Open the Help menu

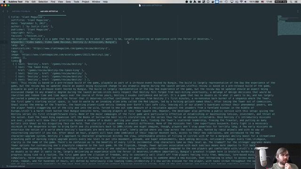pyautogui.click(x=105, y=1)
